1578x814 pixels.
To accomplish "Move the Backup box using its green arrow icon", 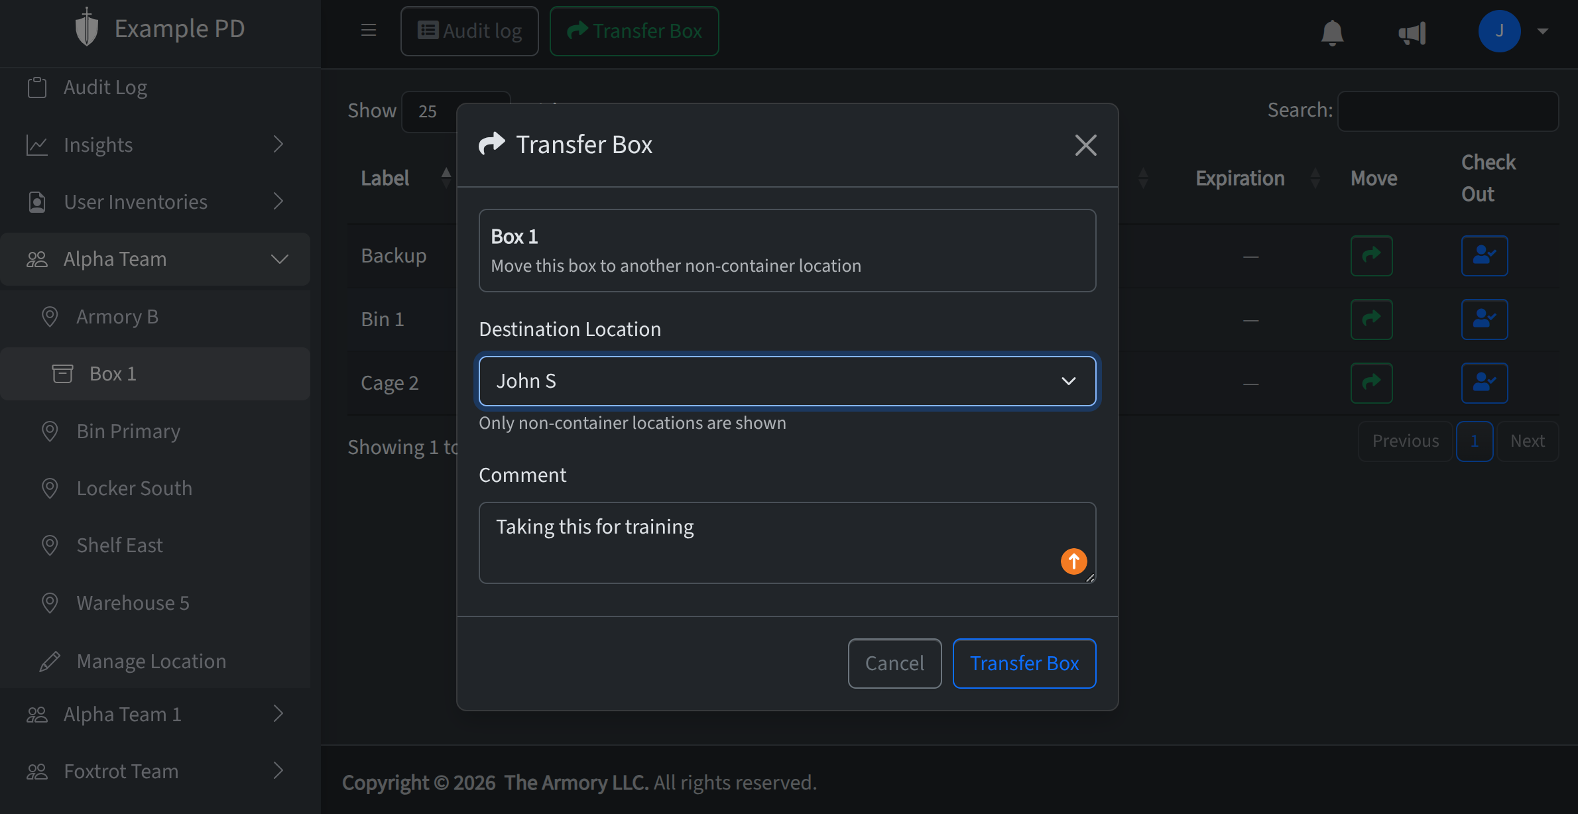I will [x=1371, y=256].
